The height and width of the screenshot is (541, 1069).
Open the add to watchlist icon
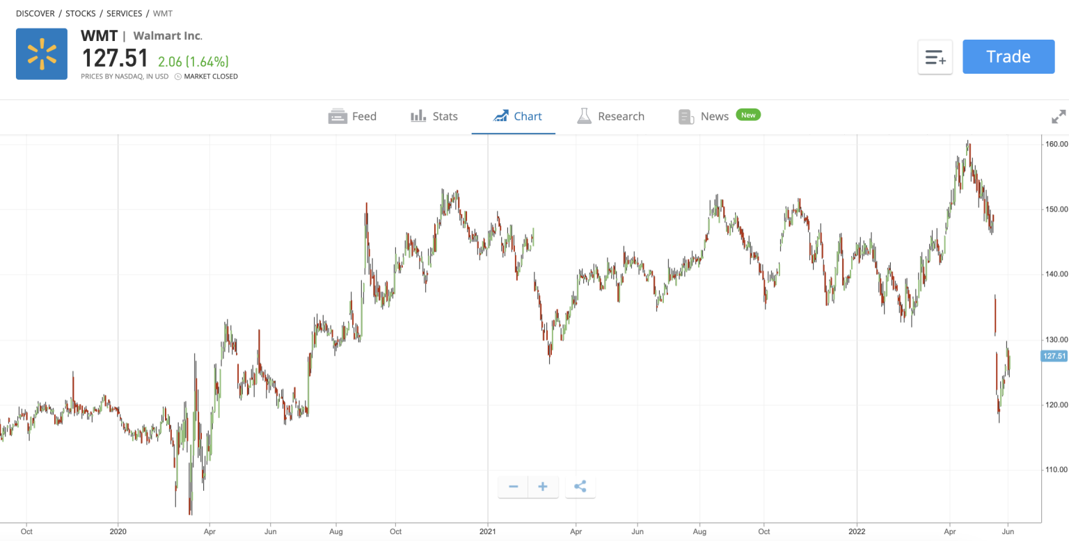[935, 56]
